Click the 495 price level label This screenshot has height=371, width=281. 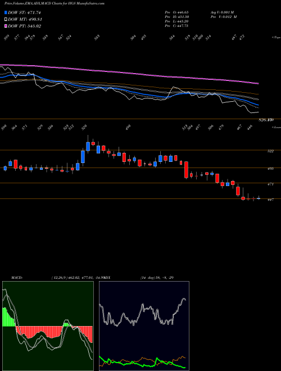pos(270,169)
